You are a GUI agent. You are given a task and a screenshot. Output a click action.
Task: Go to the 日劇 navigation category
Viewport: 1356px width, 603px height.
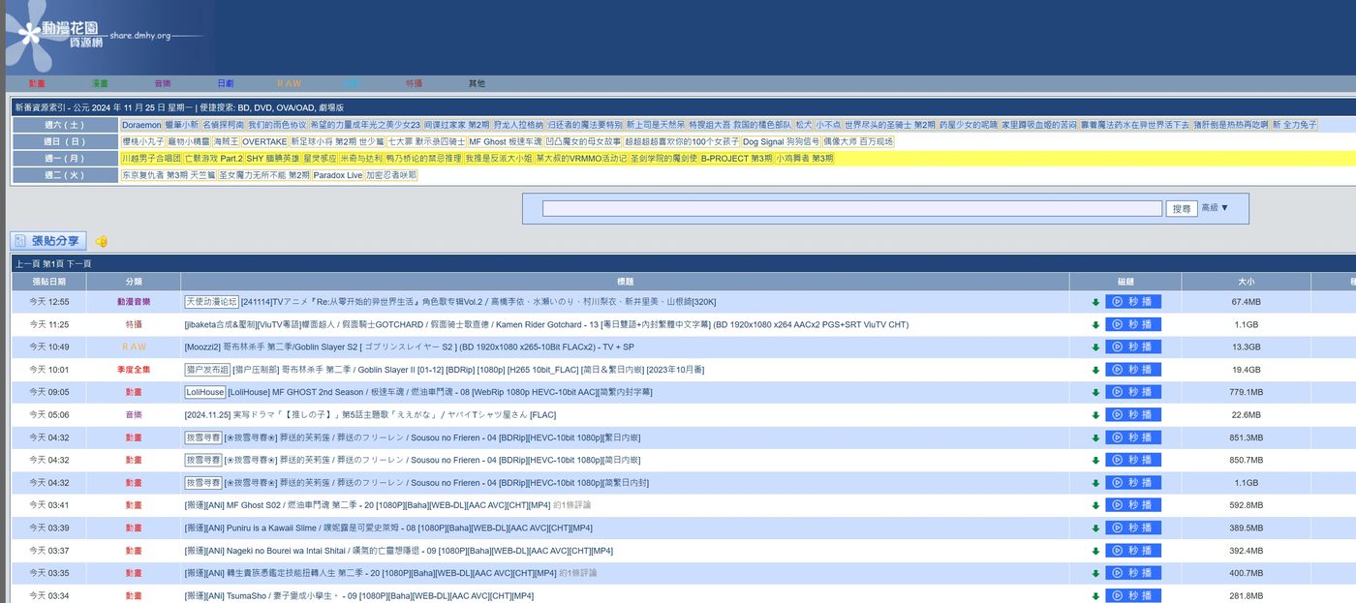pos(225,84)
